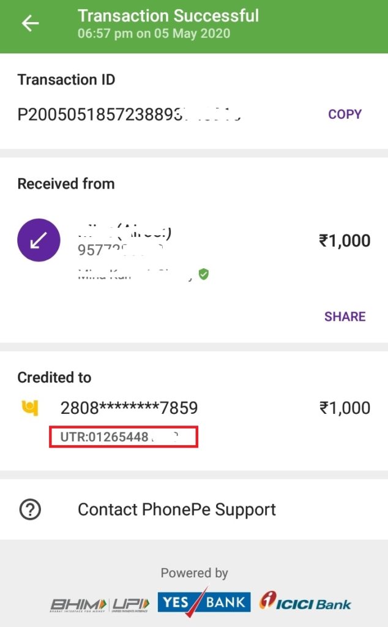
Task: Tap the green verified shield badge
Action: (x=204, y=274)
